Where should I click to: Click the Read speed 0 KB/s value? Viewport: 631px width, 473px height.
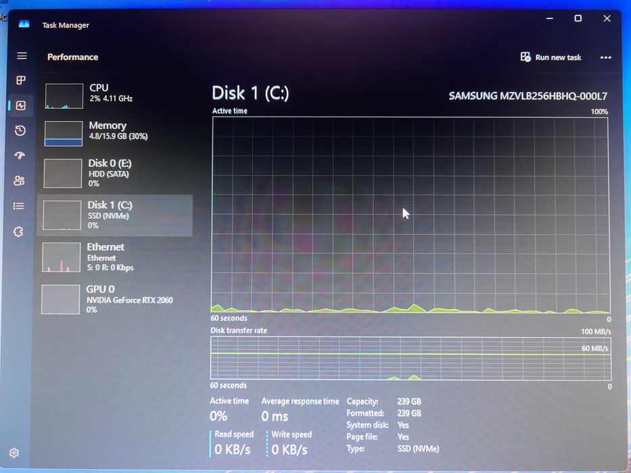tap(232, 449)
